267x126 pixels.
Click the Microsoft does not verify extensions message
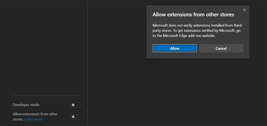(198, 31)
